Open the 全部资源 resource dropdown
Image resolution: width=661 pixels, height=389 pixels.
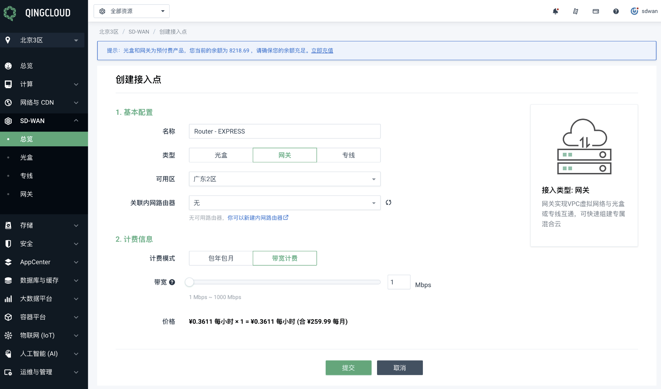pyautogui.click(x=131, y=11)
